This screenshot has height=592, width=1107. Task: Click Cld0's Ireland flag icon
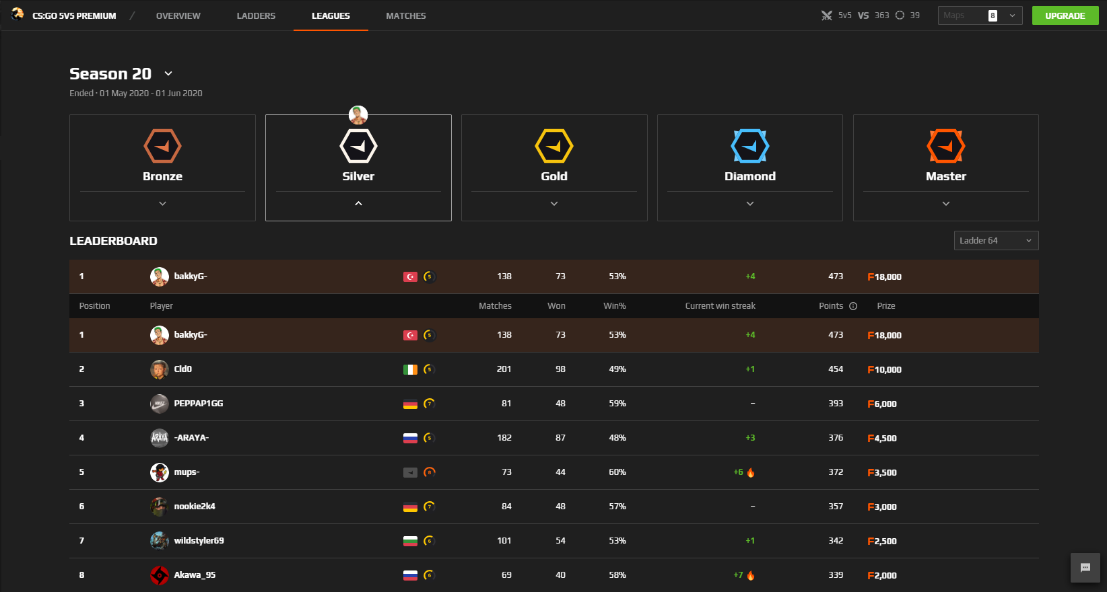tap(410, 369)
